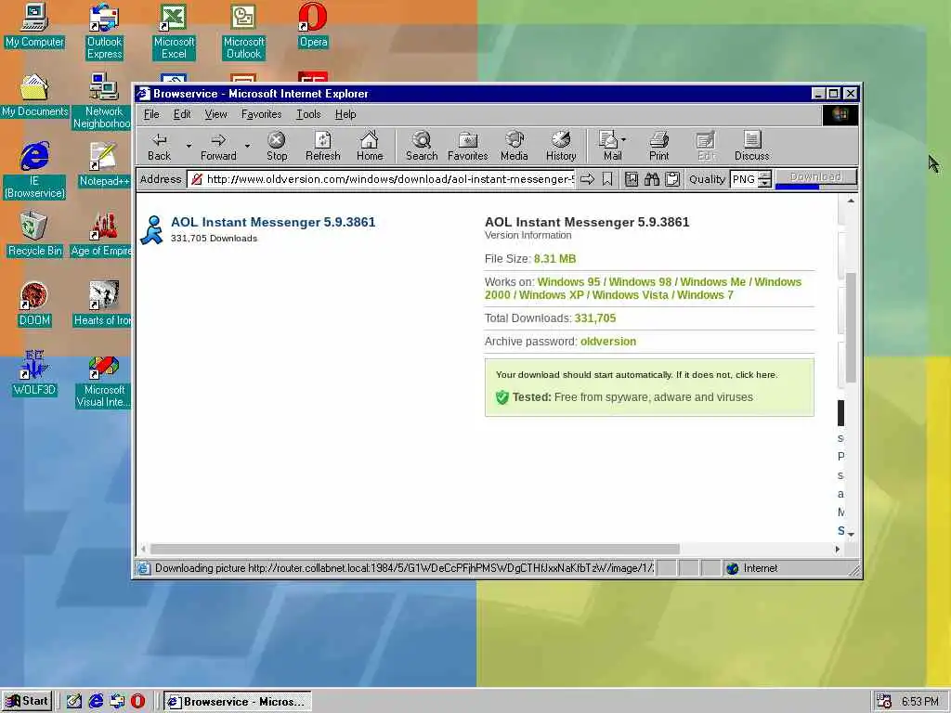951x713 pixels.
Task: Open the Help menu
Action: [x=345, y=114]
